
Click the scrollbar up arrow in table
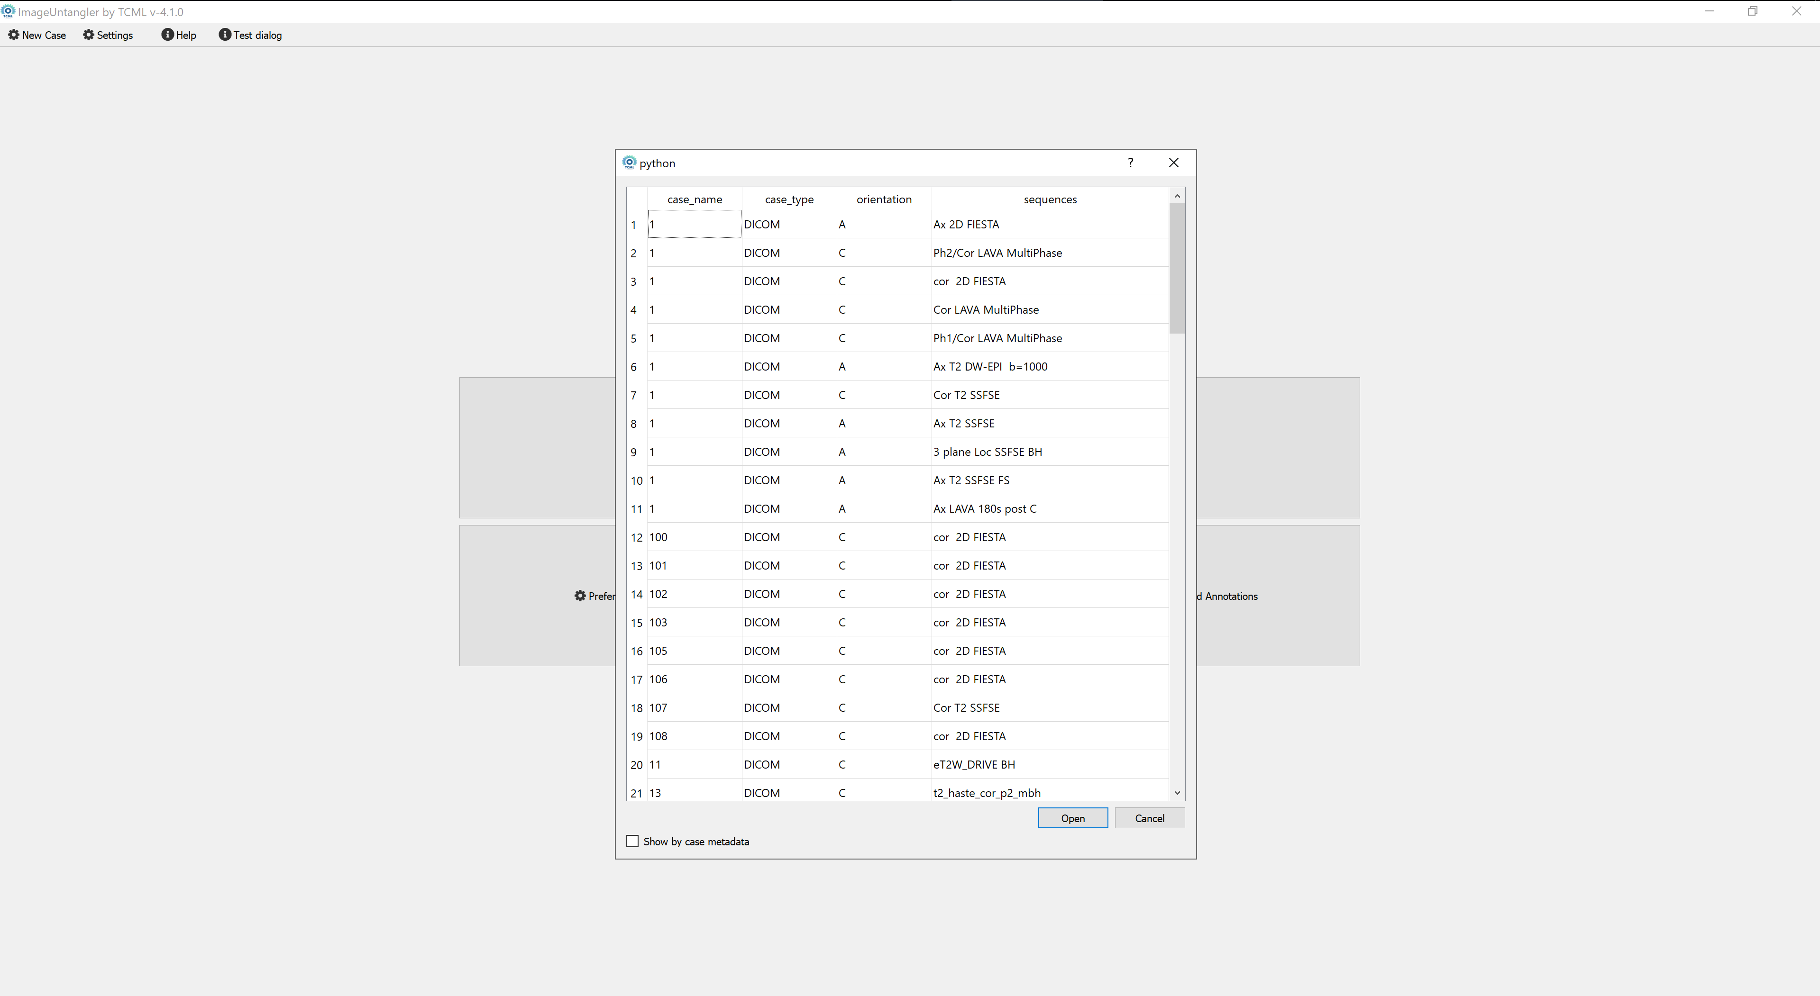[1177, 196]
